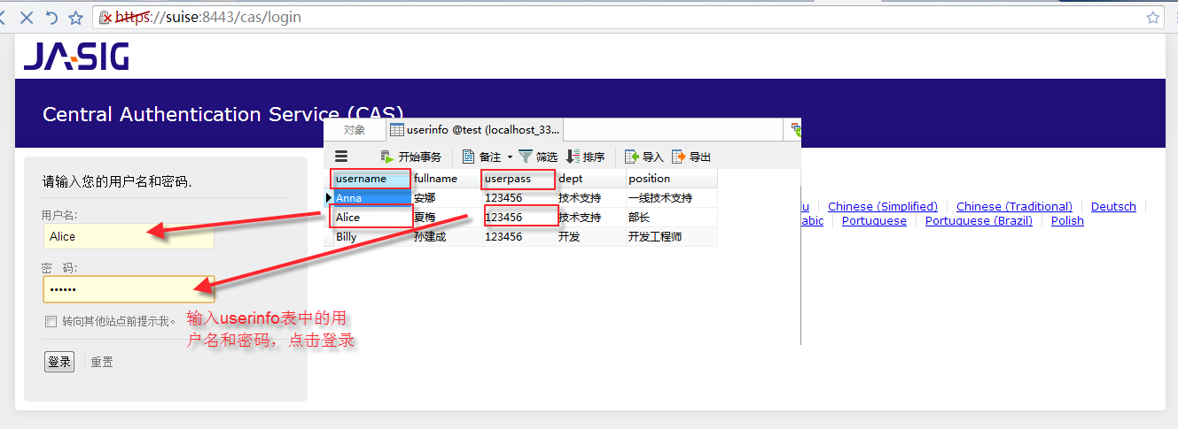
Task: Switch language to Chinese (Traditional)
Action: [x=1014, y=206]
